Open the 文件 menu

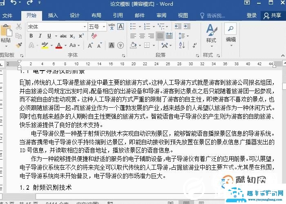(x=7, y=16)
